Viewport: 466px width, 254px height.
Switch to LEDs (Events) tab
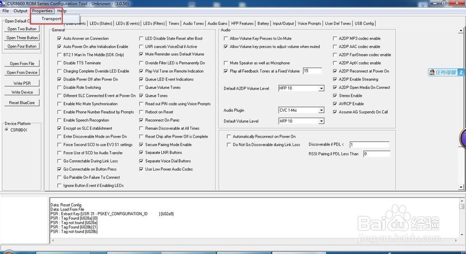pyautogui.click(x=128, y=23)
